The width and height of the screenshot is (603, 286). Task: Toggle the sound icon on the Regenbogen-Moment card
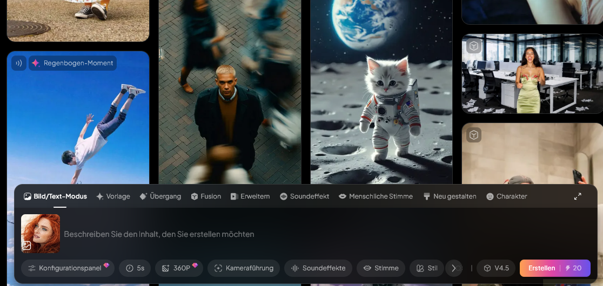coord(19,63)
